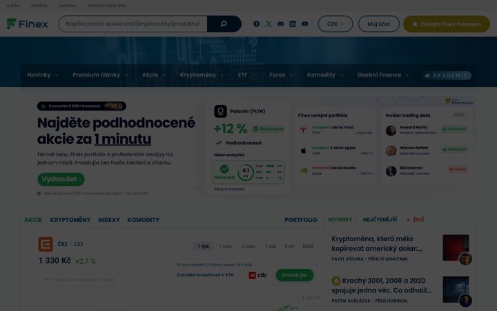This screenshot has height=311, width=497.
Task: Expand the Premium články menu
Action: (100, 75)
